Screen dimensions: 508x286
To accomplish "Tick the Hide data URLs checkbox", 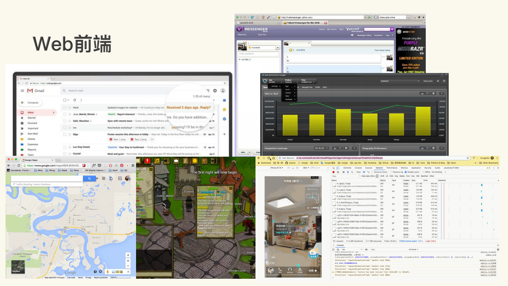I will (x=360, y=176).
